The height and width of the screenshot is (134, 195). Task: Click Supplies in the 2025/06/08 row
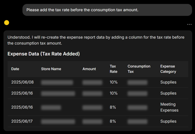pos(168,82)
